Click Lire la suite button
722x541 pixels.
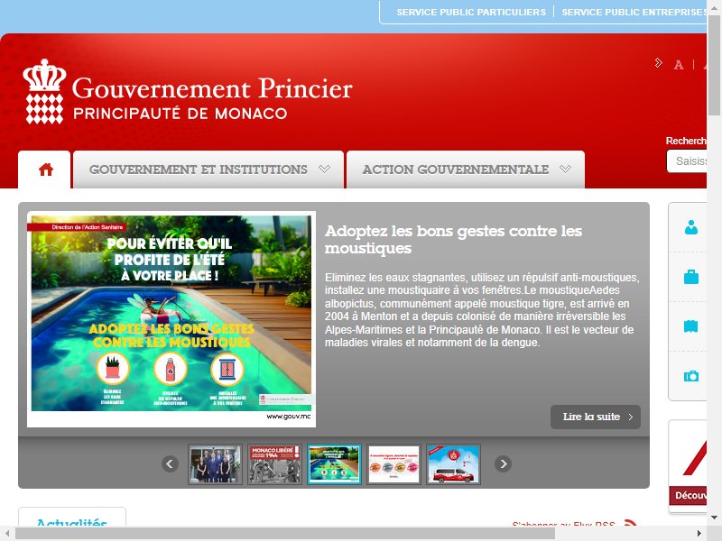coord(596,417)
